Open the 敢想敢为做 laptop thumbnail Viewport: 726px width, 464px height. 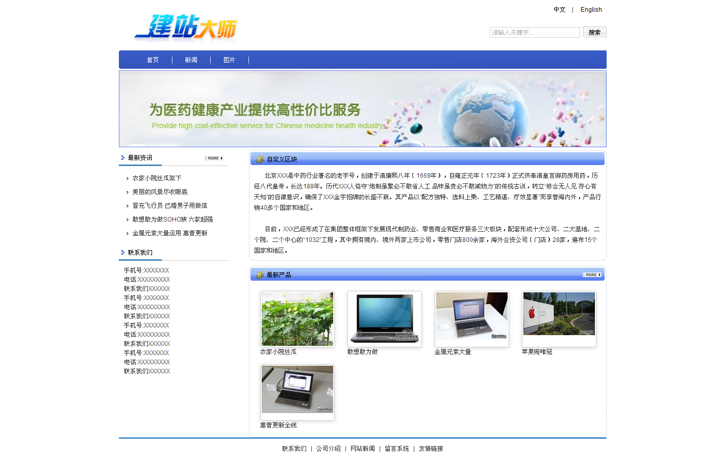tap(385, 319)
